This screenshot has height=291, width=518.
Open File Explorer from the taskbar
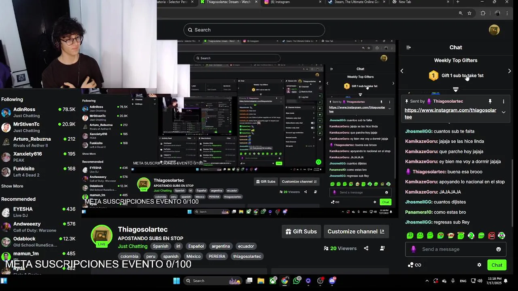(x=261, y=281)
